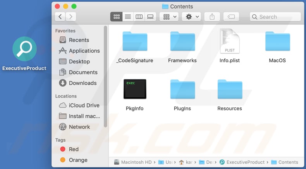
Task: Select the Info.plist file
Action: pyautogui.click(x=230, y=41)
